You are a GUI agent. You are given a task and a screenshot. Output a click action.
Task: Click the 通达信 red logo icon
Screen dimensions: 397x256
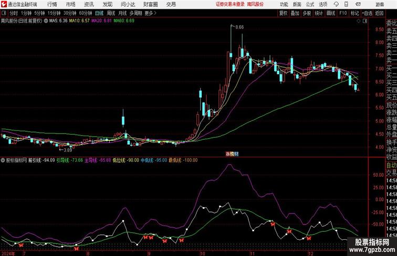pos(4,4)
